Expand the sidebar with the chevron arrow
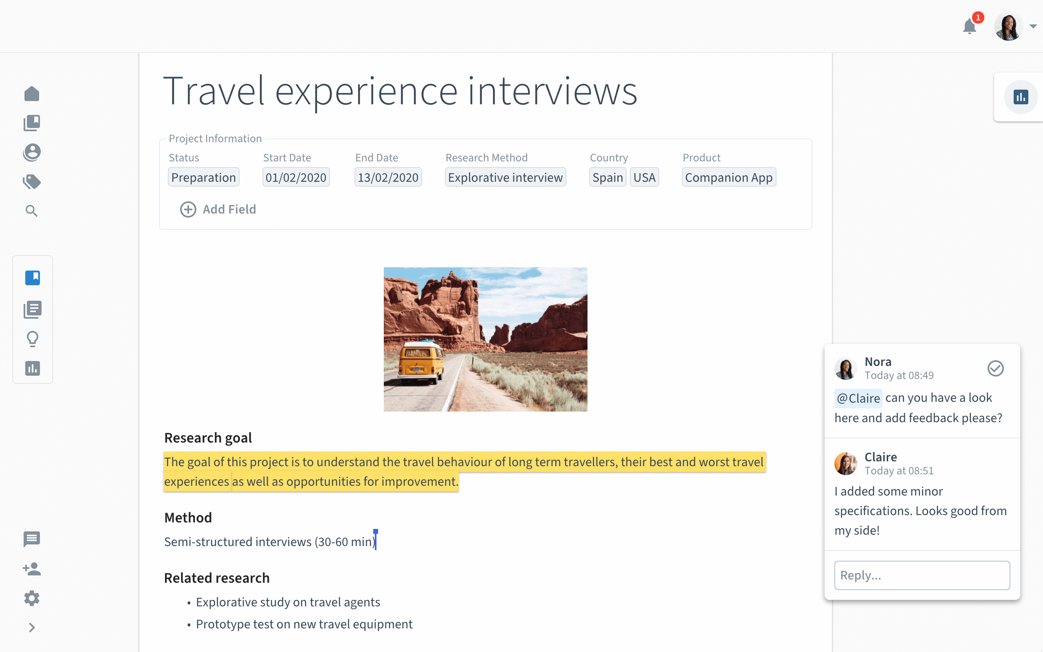Viewport: 1043px width, 652px height. (32, 628)
